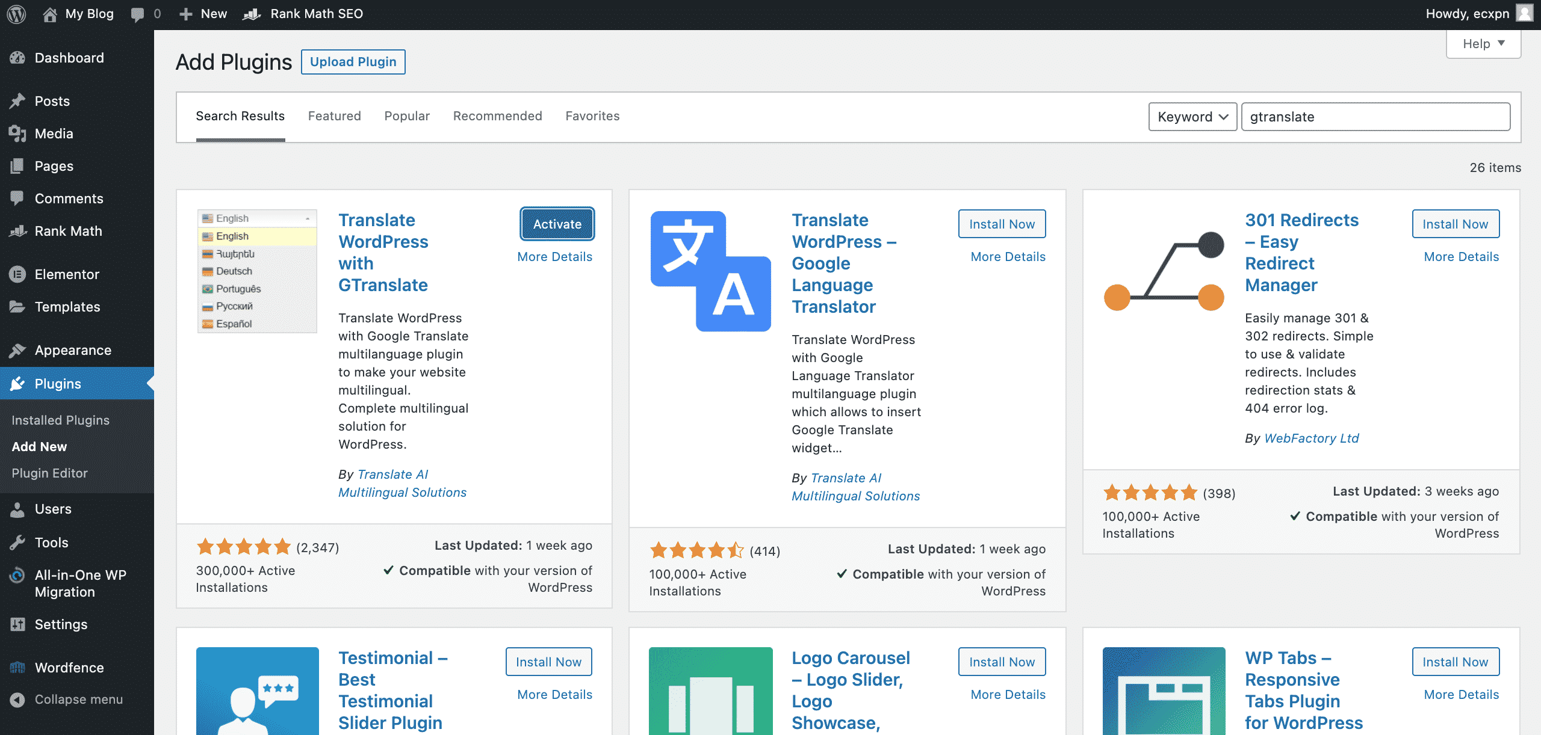Viewport: 1541px width, 735px height.
Task: Open GTranslate language list thumbnail
Action: pyautogui.click(x=257, y=271)
